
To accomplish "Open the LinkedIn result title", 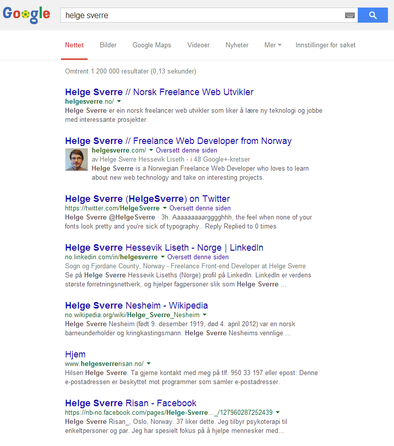I will tap(164, 248).
